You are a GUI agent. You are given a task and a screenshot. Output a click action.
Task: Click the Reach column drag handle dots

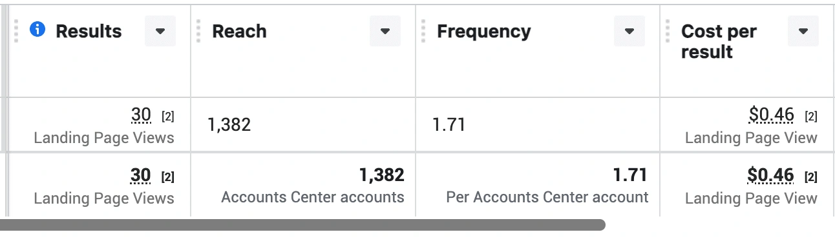pos(199,31)
